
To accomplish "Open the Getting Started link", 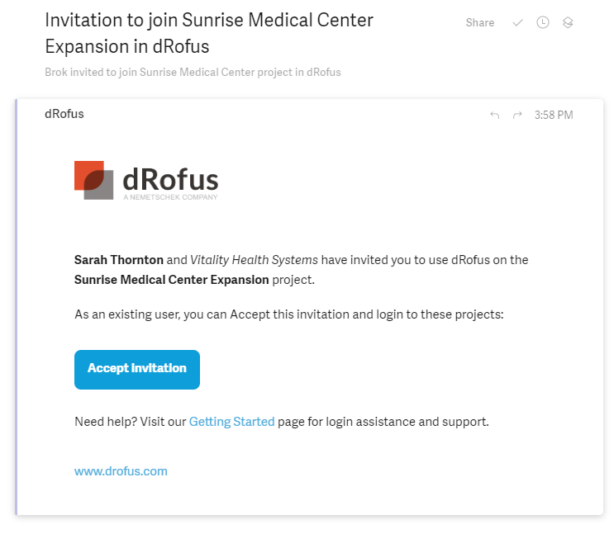I will 231,422.
